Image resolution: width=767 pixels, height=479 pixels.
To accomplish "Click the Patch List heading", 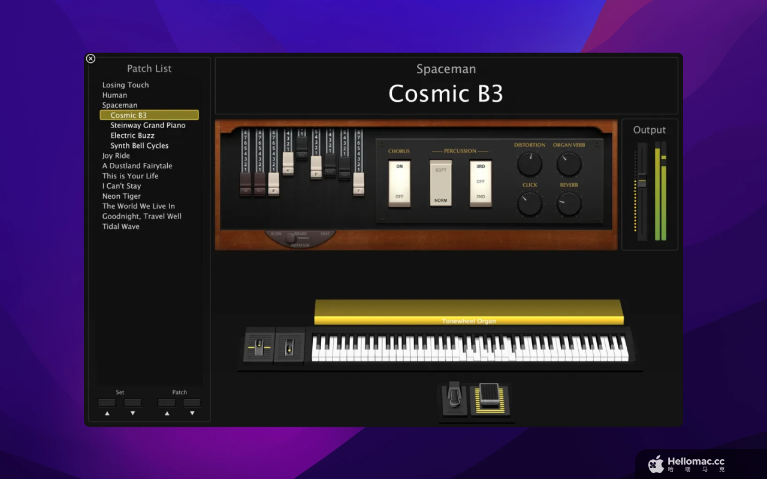I will click(x=149, y=68).
